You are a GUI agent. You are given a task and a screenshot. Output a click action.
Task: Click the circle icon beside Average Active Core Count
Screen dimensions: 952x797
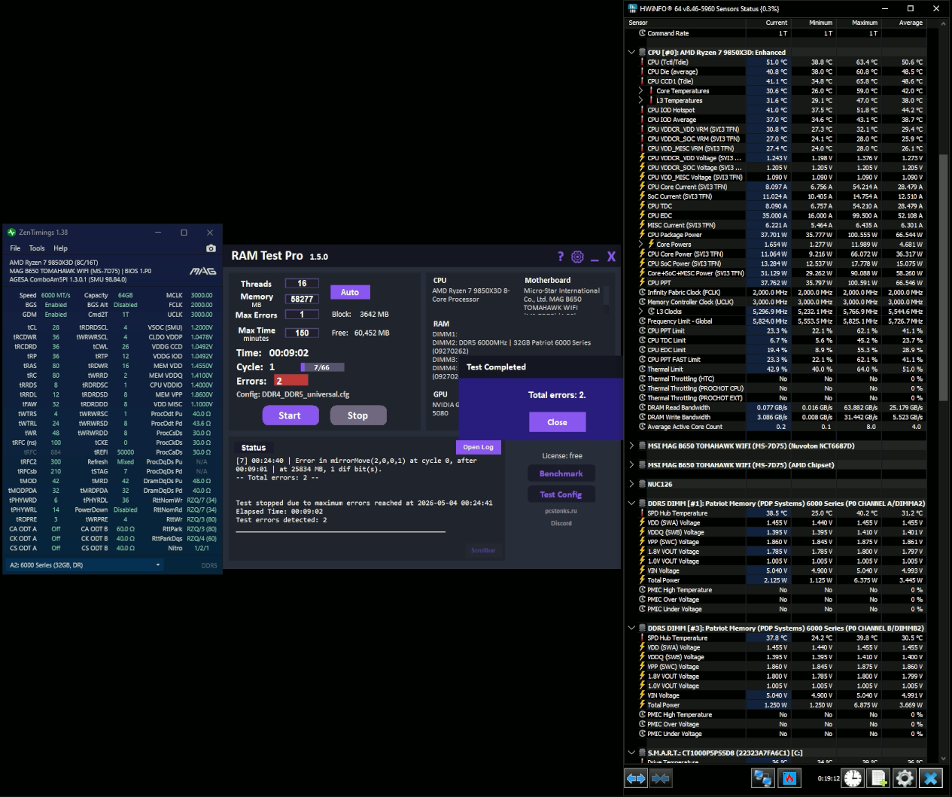[x=642, y=427]
